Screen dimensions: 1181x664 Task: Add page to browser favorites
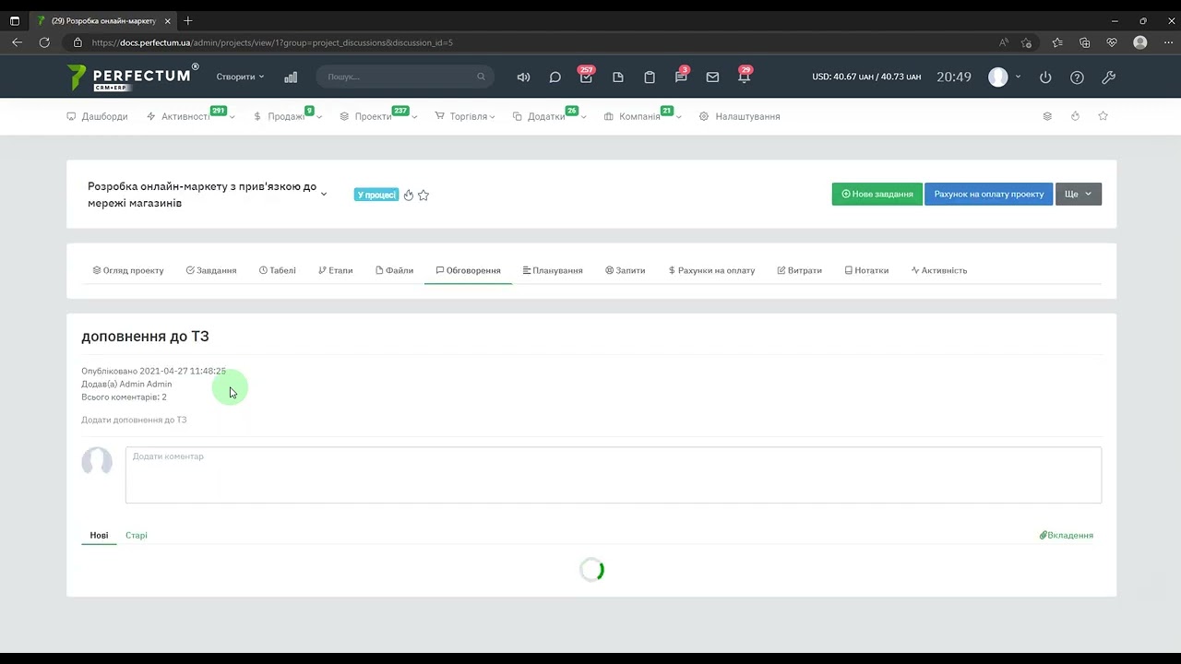1026,42
